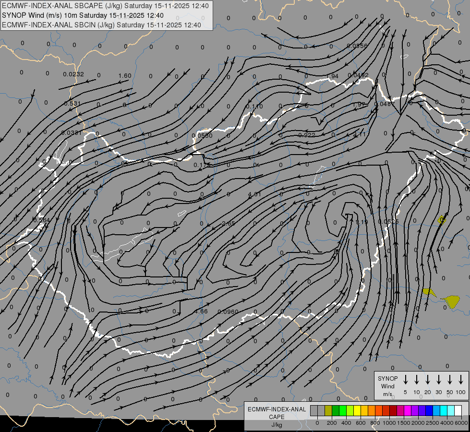
Task: Click the SBCAPE title line at top
Action: tap(106, 6)
